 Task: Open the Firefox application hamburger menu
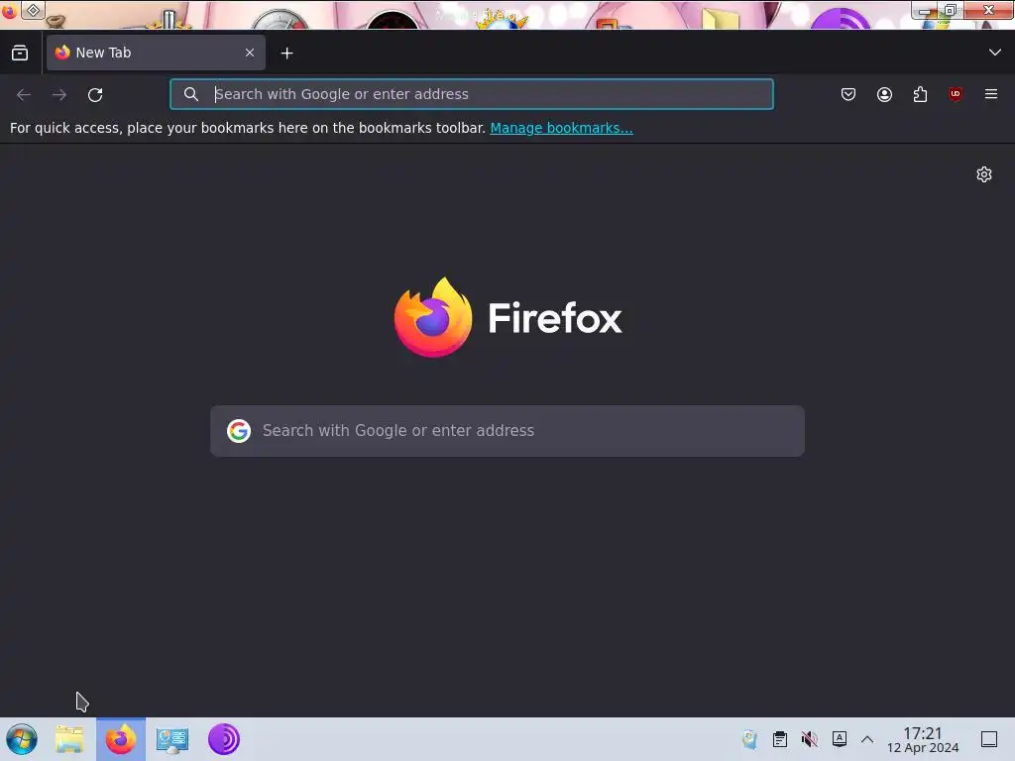(991, 94)
